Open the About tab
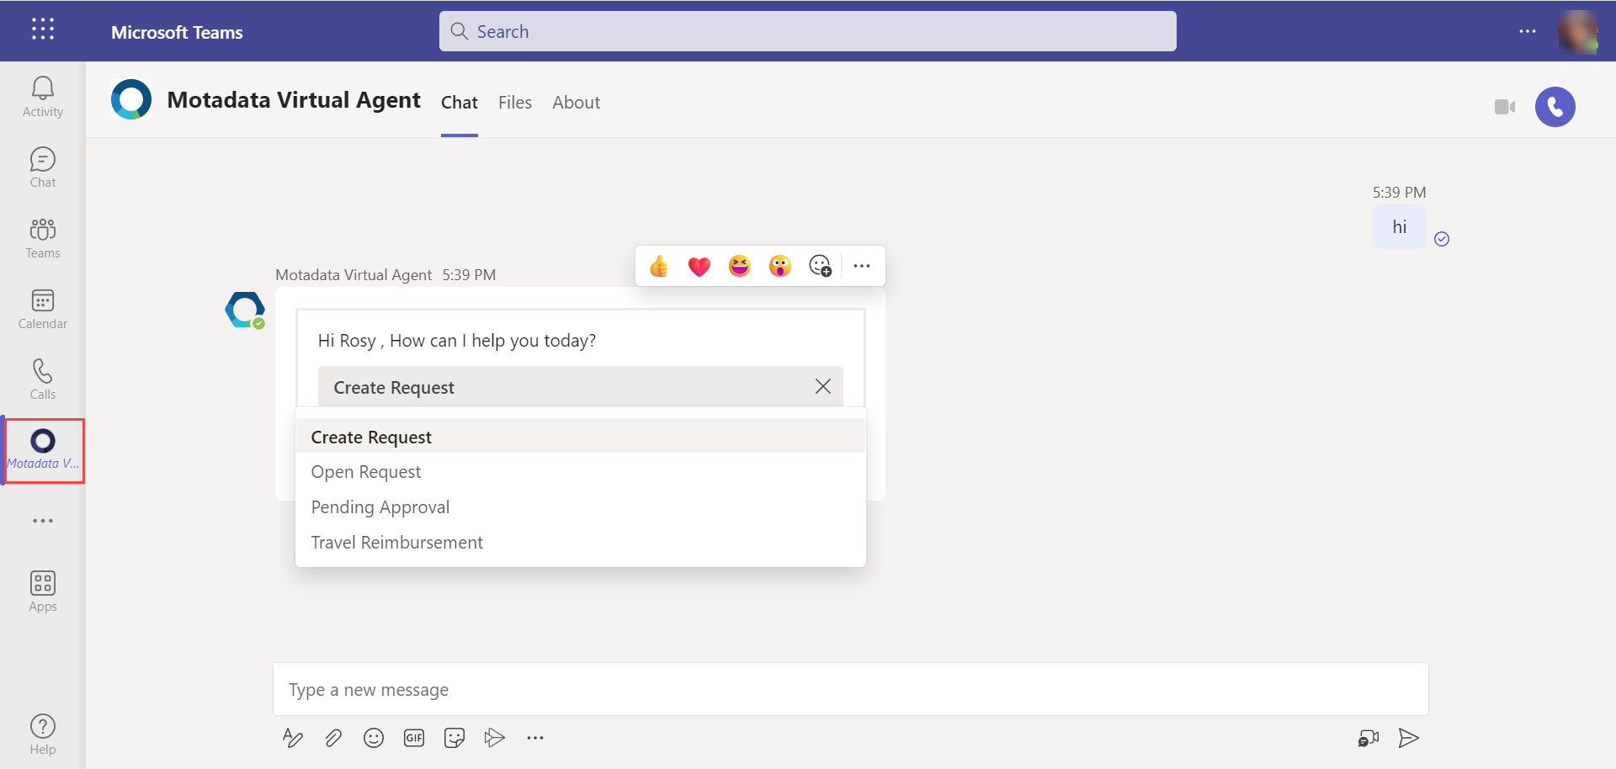 click(576, 102)
